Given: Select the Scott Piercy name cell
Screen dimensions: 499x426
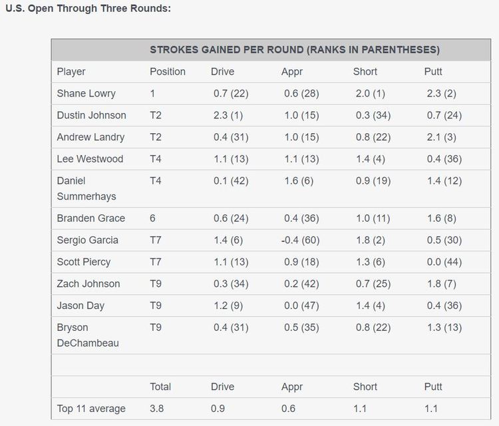Looking at the screenshot, I should 84,262.
